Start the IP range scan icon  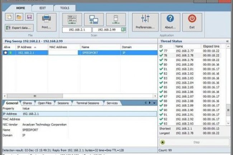click(72, 19)
